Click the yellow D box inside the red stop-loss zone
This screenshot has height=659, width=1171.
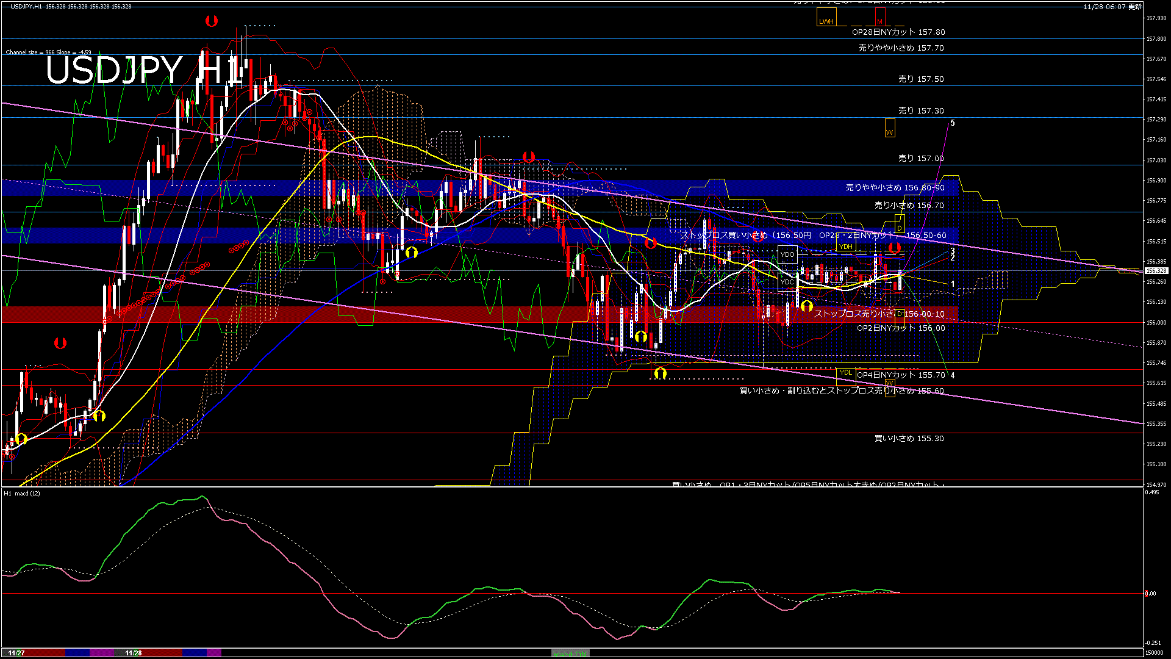pos(900,314)
